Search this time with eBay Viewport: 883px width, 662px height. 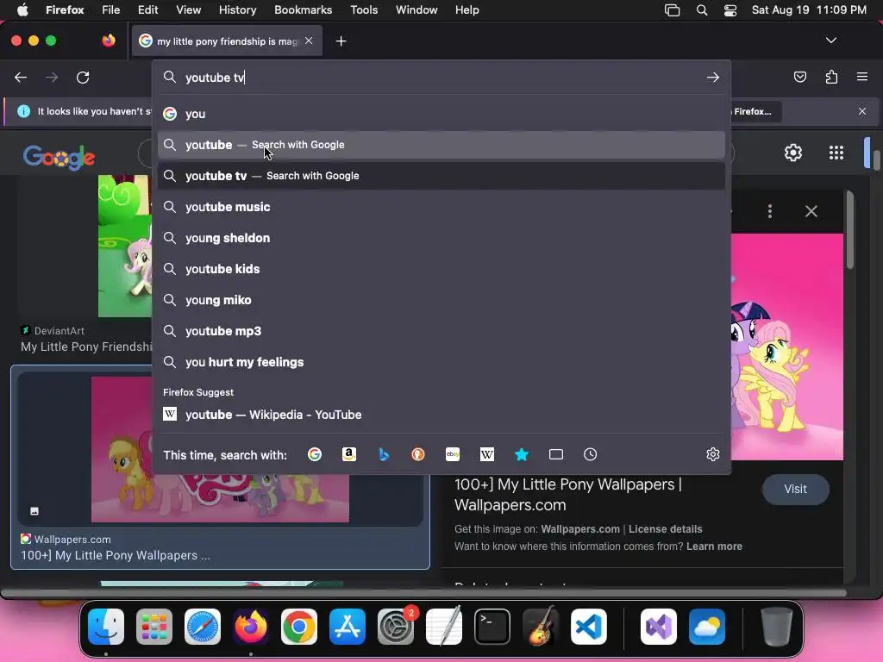click(x=453, y=454)
